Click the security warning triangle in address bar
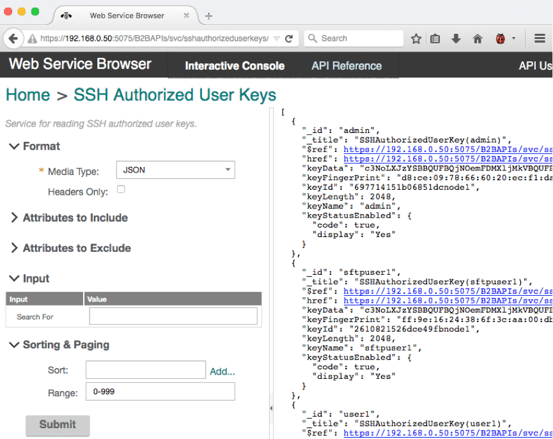The height and width of the screenshot is (439, 553). 32,38
